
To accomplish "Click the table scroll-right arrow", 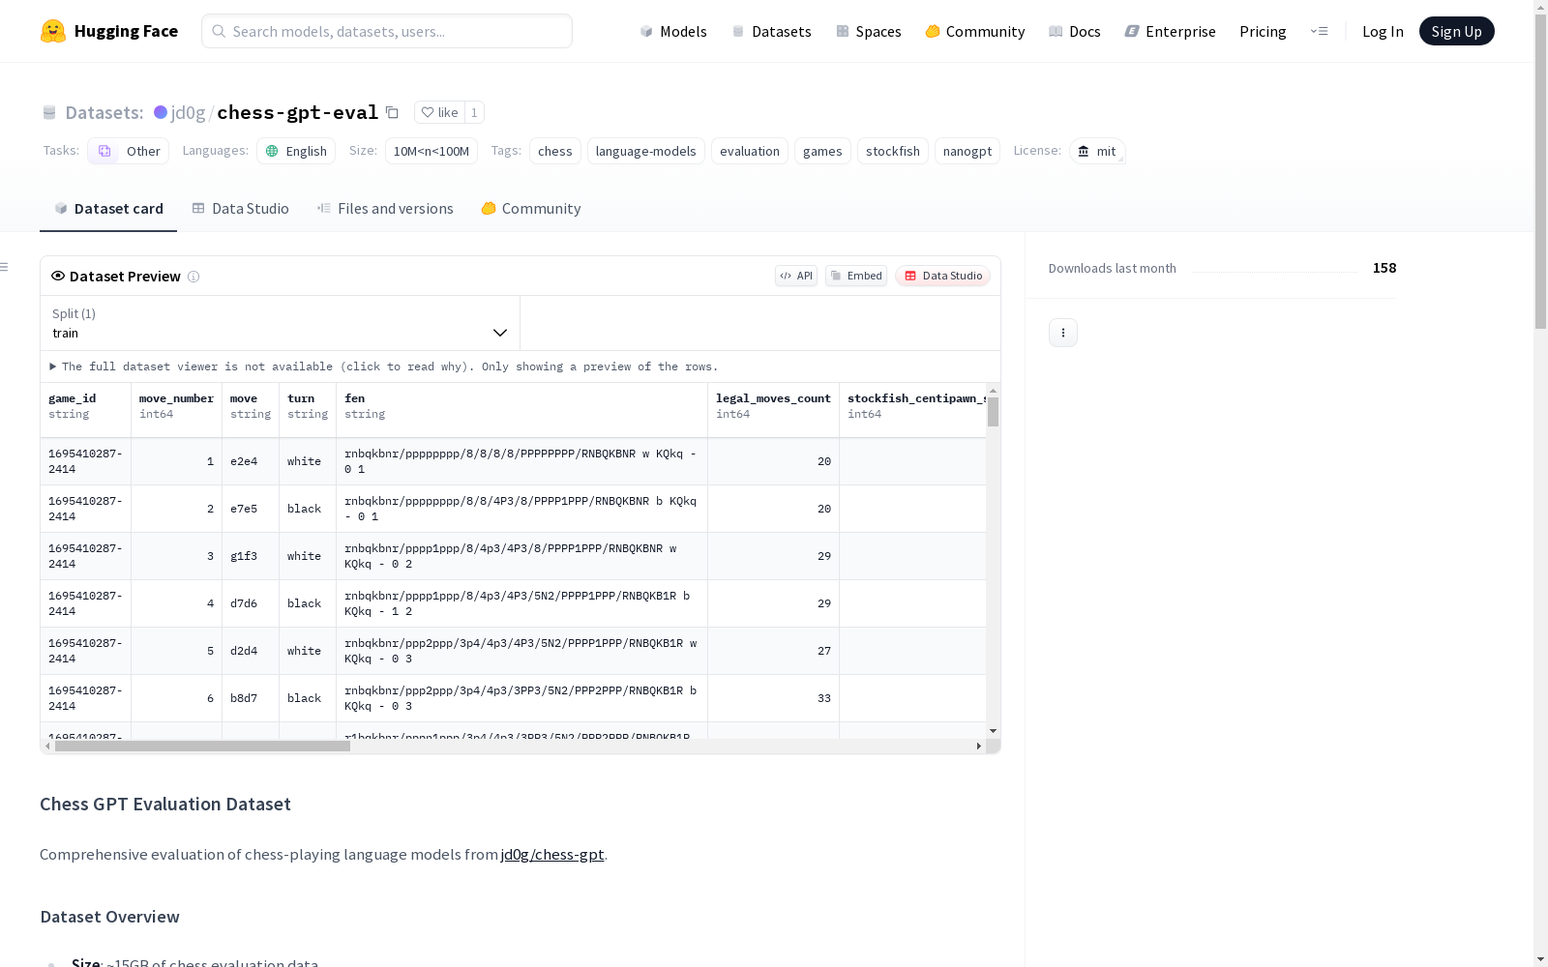I will coord(979,747).
